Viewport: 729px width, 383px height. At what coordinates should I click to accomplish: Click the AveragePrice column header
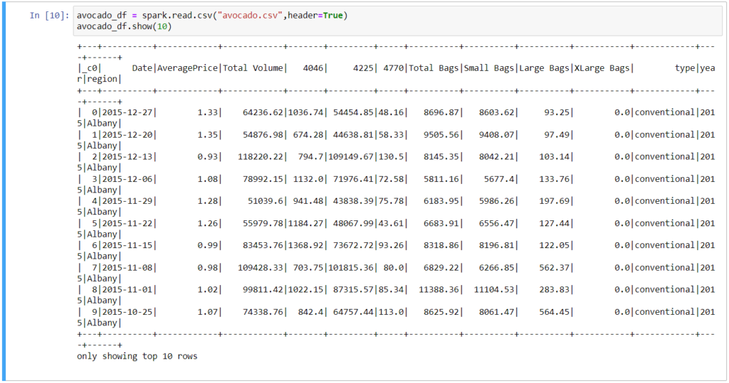coord(188,68)
